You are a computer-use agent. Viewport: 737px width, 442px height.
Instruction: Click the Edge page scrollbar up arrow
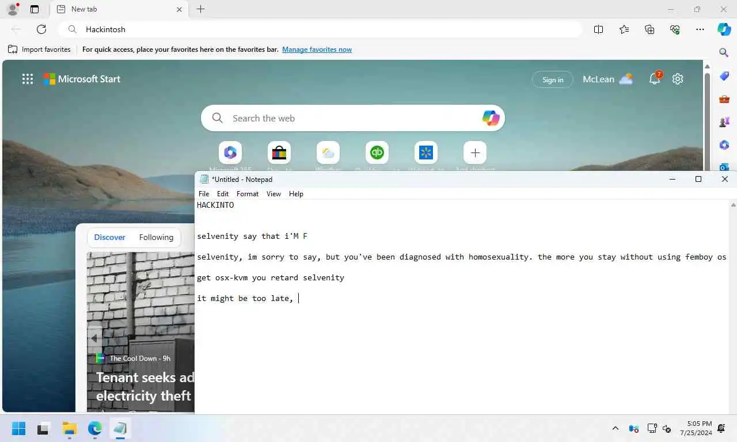(707, 66)
